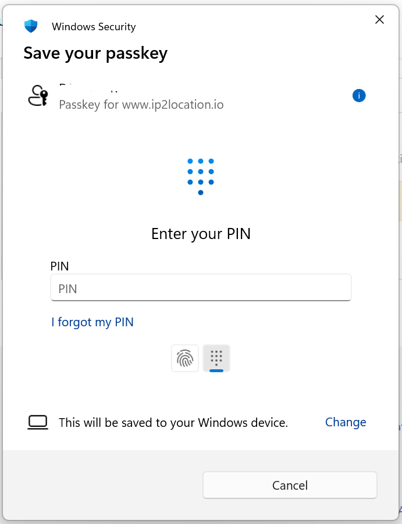Screen dimensions: 402x524
Task: Switch to fingerprint sign-in option
Action: pos(186,358)
